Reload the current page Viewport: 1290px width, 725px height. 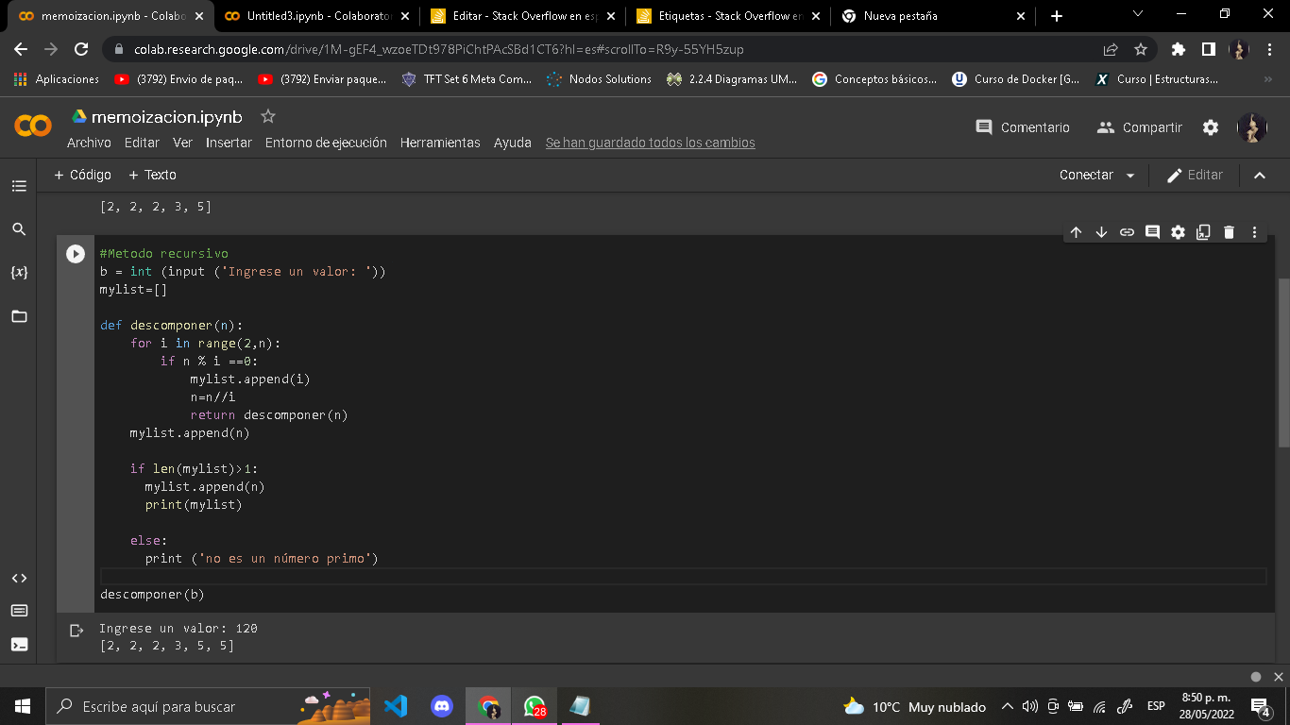[81, 49]
